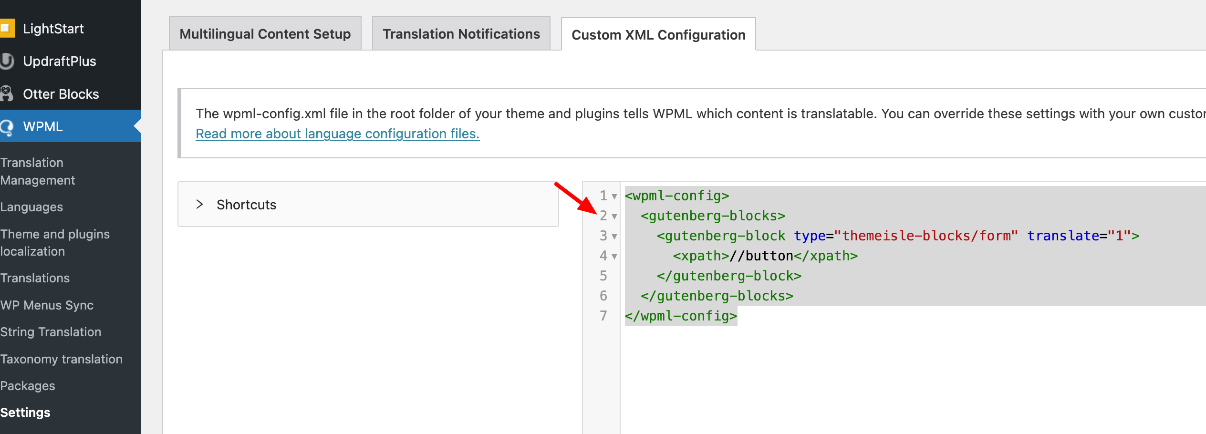
Task: Open the UpdraftPlus menu item
Action: click(60, 61)
